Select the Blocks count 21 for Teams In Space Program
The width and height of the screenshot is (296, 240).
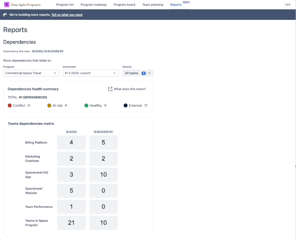point(71,223)
